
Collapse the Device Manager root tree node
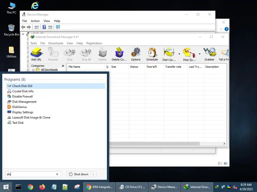point(23,34)
